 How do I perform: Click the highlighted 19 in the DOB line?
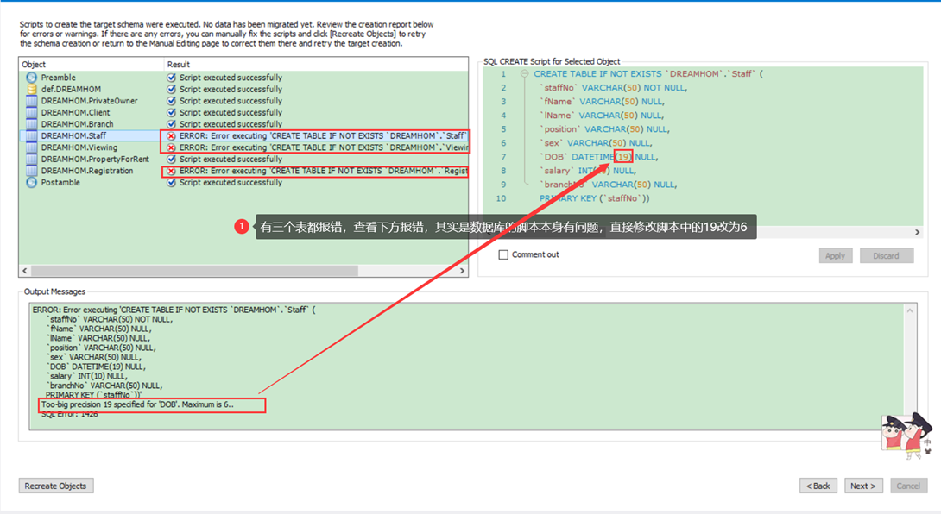[x=623, y=157]
